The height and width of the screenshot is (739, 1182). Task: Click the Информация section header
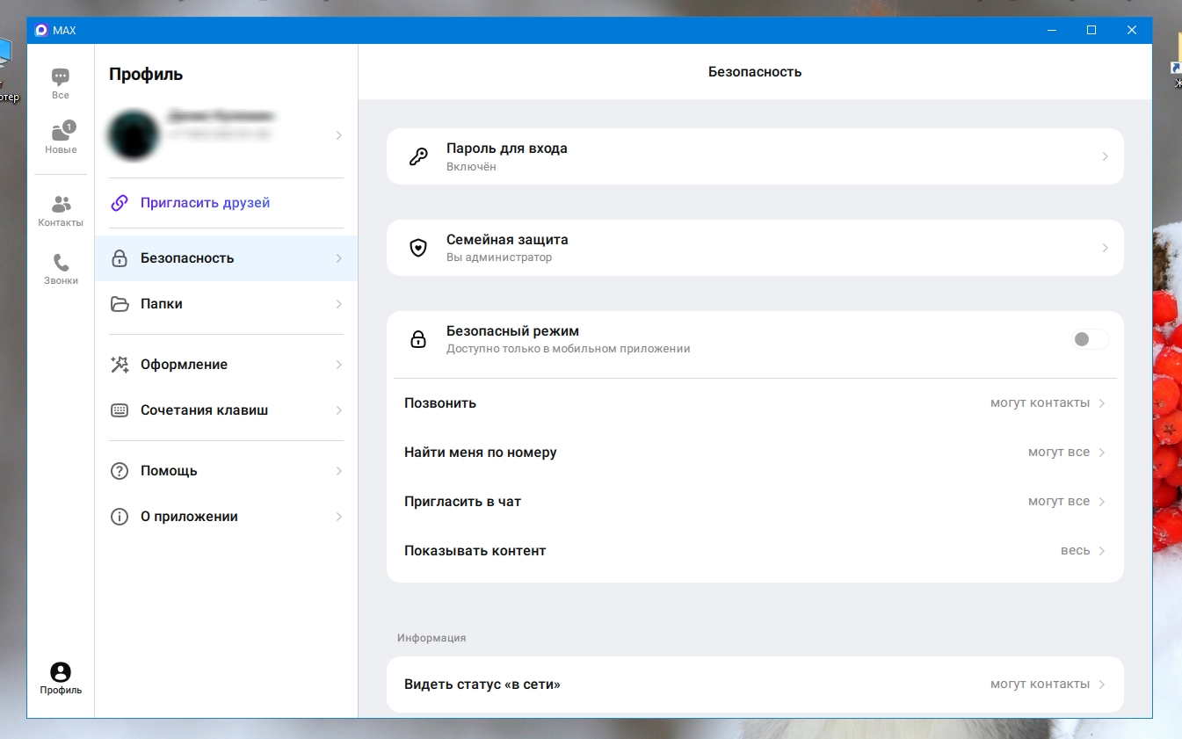pos(431,638)
